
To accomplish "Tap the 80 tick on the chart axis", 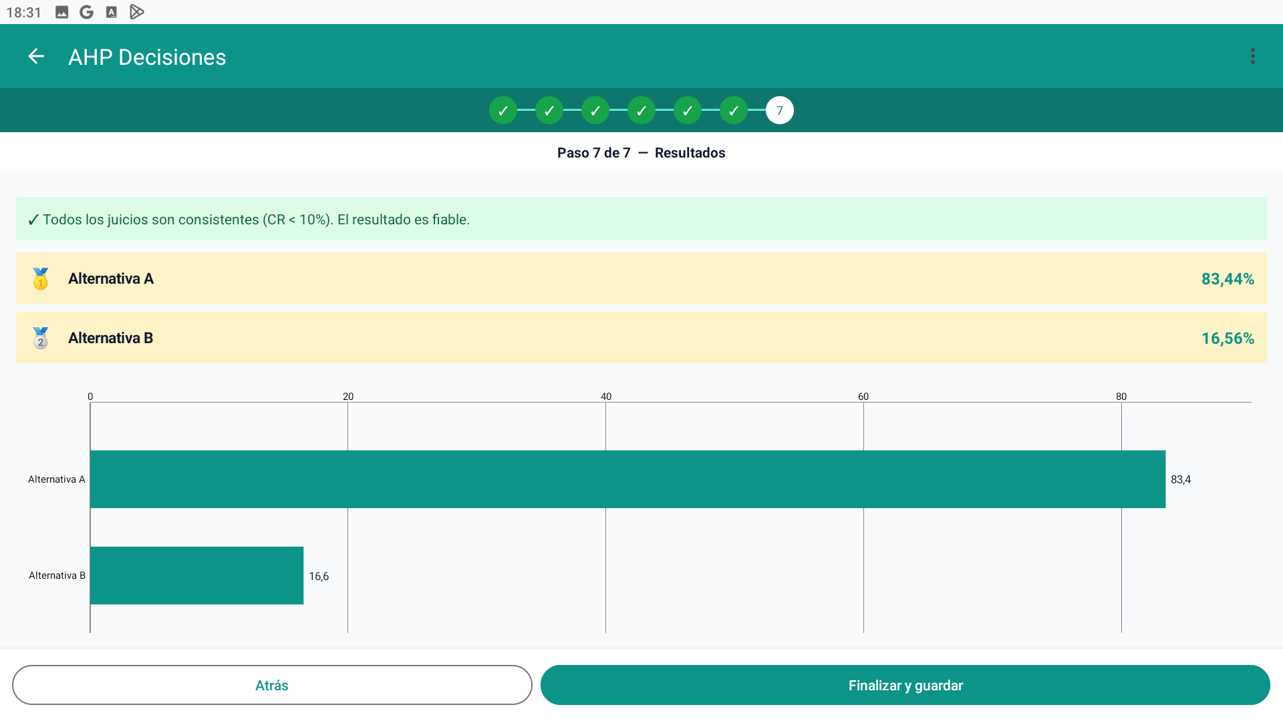I will [1121, 397].
